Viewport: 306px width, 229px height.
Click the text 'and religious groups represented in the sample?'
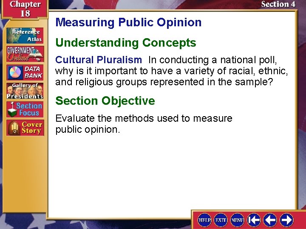tap(164, 82)
